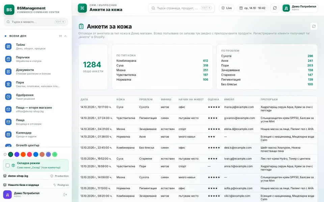Open the Пари bank icon
The width and height of the screenshot is (324, 202).
point(8,84)
